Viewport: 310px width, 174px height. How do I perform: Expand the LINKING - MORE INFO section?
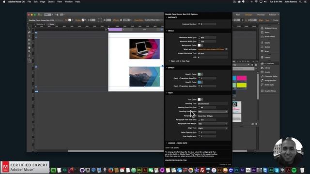click(x=167, y=143)
